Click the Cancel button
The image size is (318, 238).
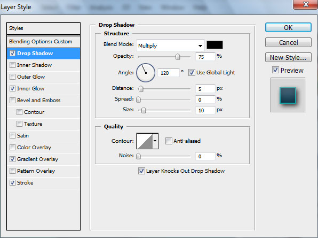(x=288, y=42)
